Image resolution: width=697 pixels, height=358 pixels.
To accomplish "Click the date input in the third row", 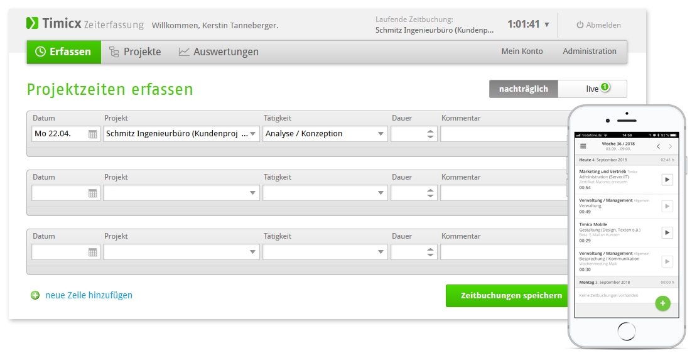I will (x=65, y=252).
